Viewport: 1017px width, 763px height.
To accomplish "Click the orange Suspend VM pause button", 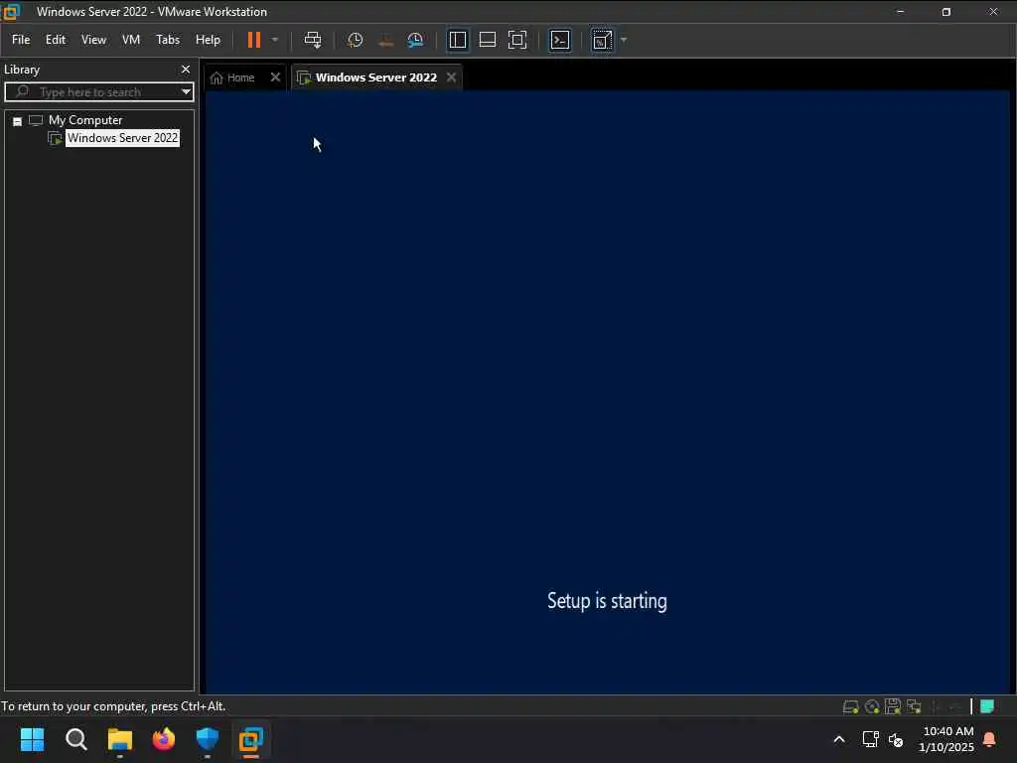I will [x=253, y=40].
